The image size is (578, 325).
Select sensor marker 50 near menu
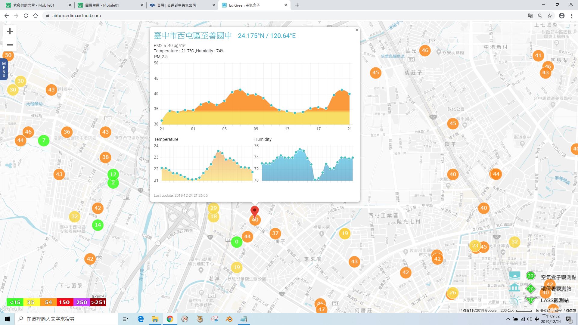(8, 55)
